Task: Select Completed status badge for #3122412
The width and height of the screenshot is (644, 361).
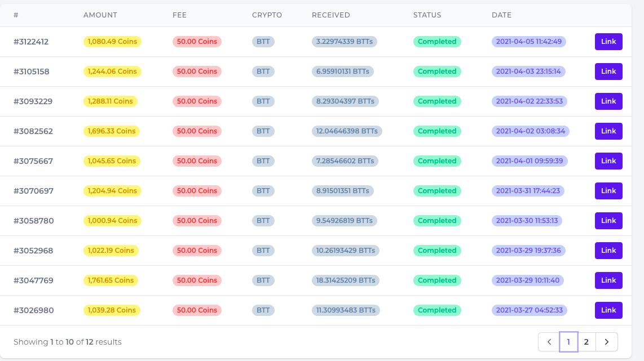Action: [437, 42]
